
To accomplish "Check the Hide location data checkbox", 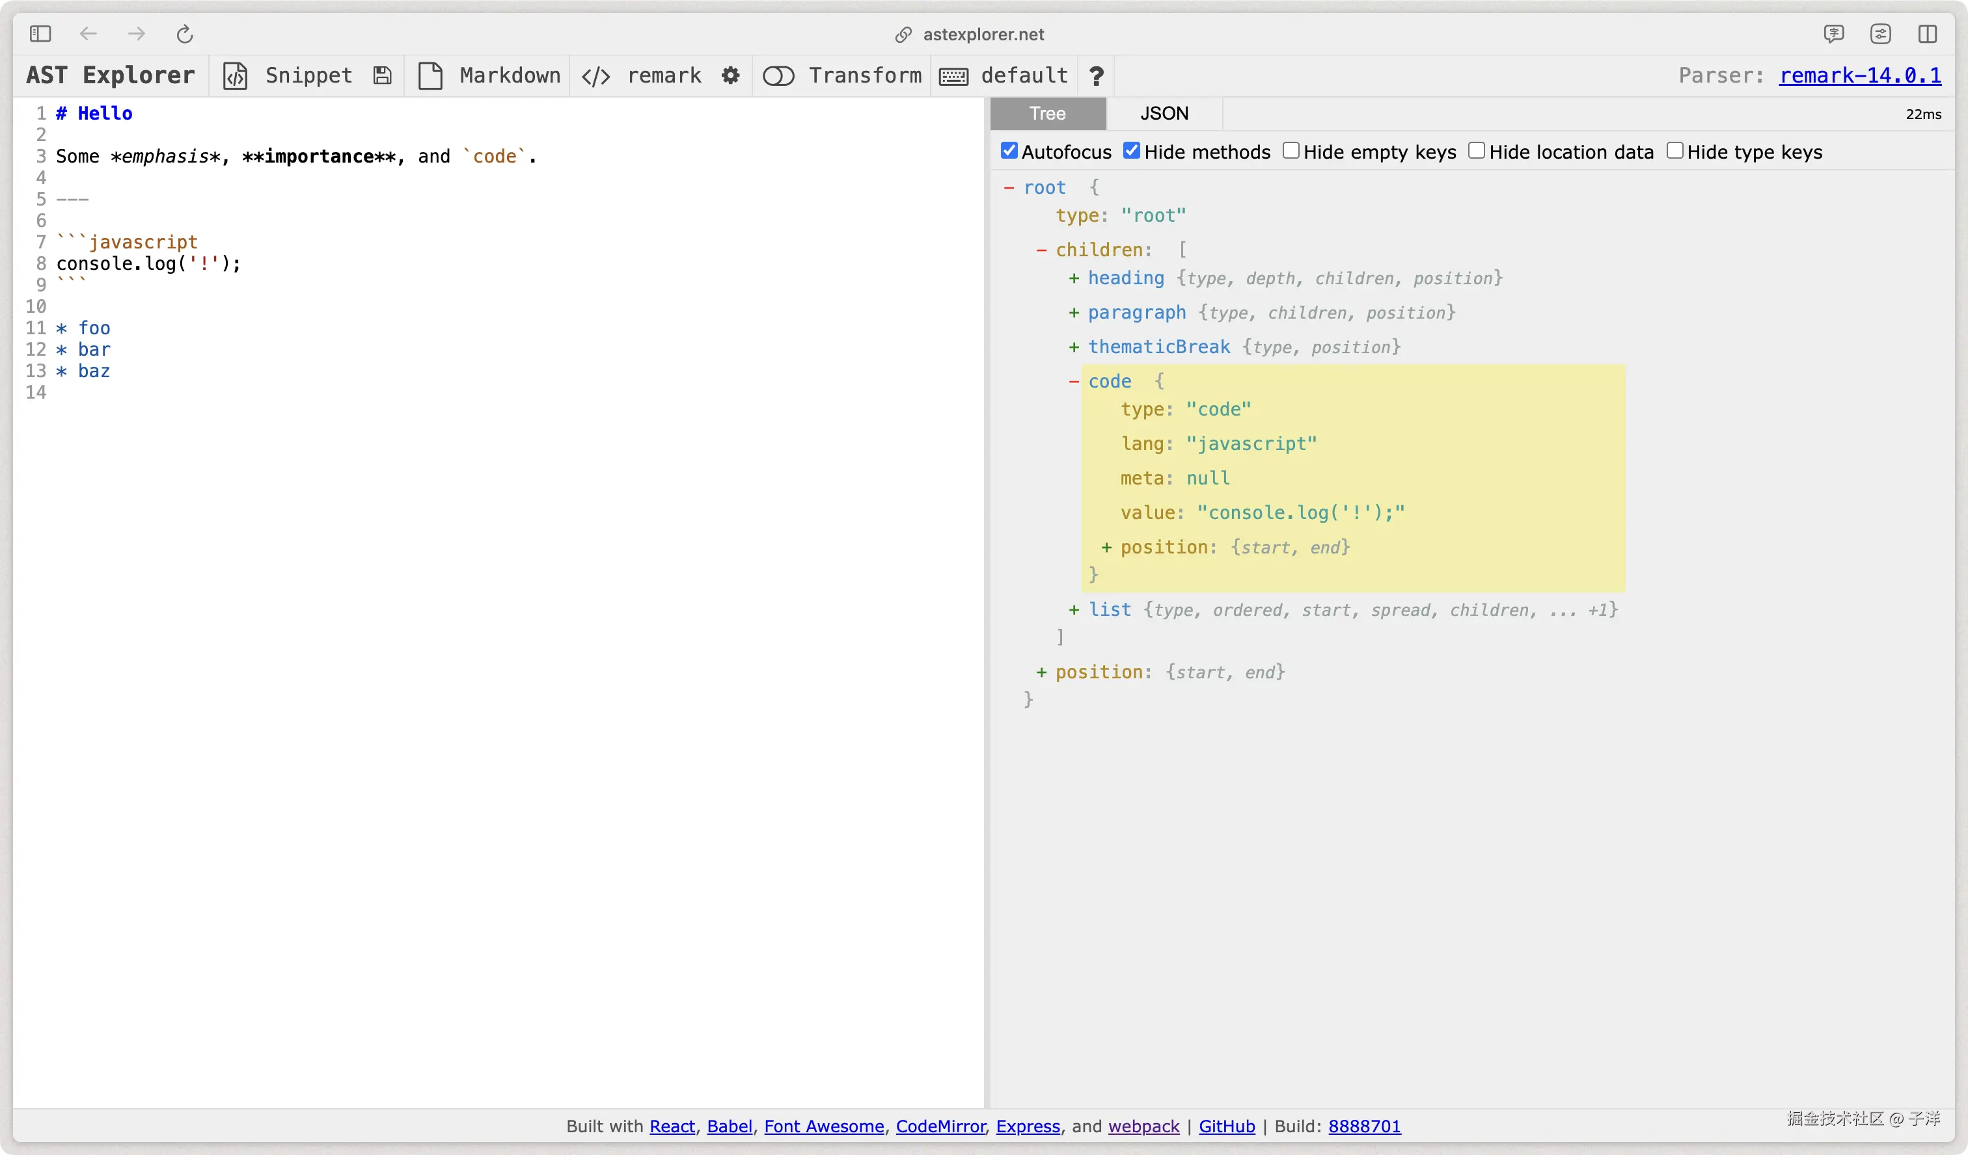I will 1476,151.
